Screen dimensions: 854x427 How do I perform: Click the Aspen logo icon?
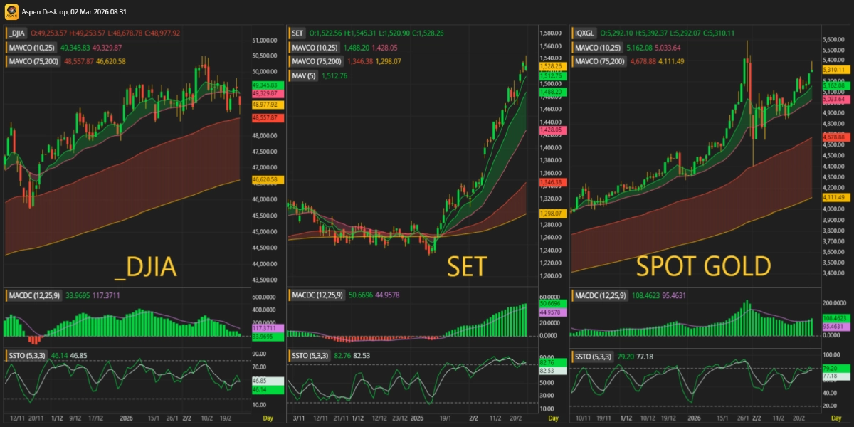(x=12, y=12)
